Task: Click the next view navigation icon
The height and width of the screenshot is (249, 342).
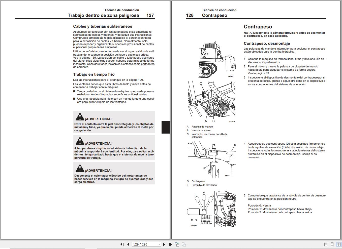Action: point(184,244)
